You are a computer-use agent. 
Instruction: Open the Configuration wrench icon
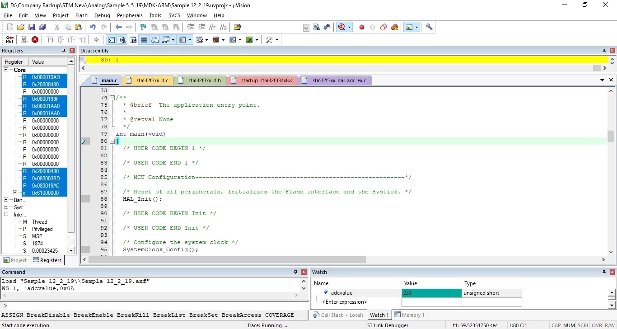429,27
